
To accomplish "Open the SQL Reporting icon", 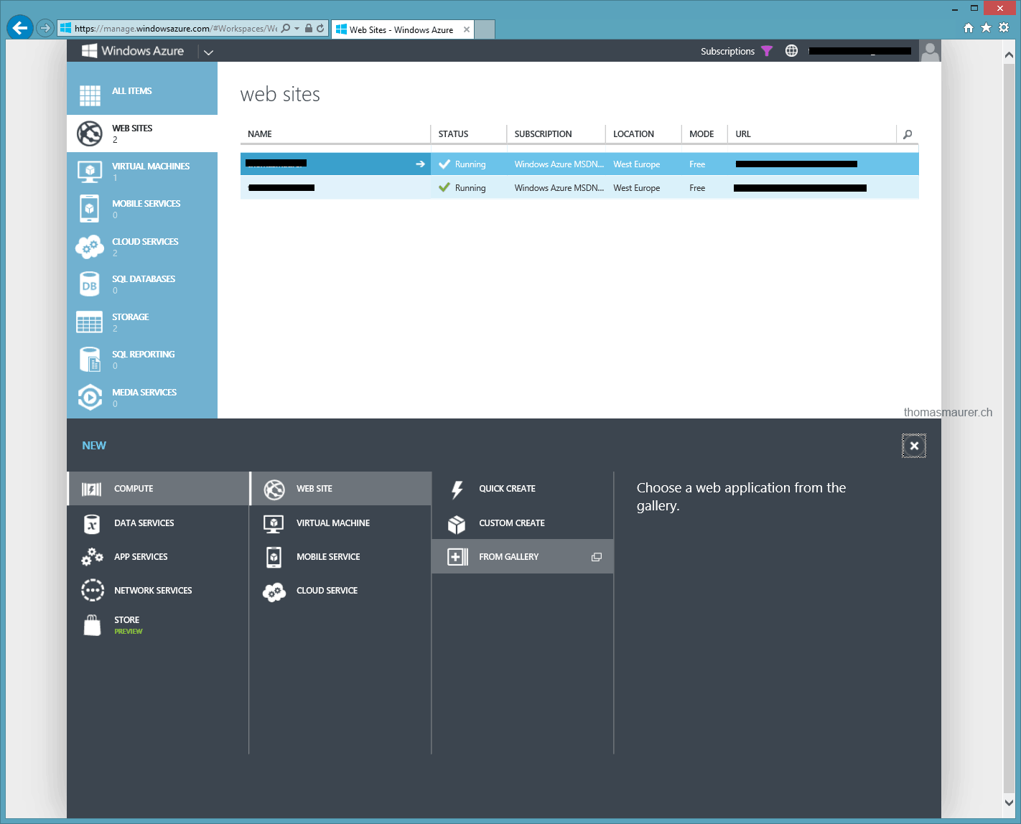I will coord(90,360).
